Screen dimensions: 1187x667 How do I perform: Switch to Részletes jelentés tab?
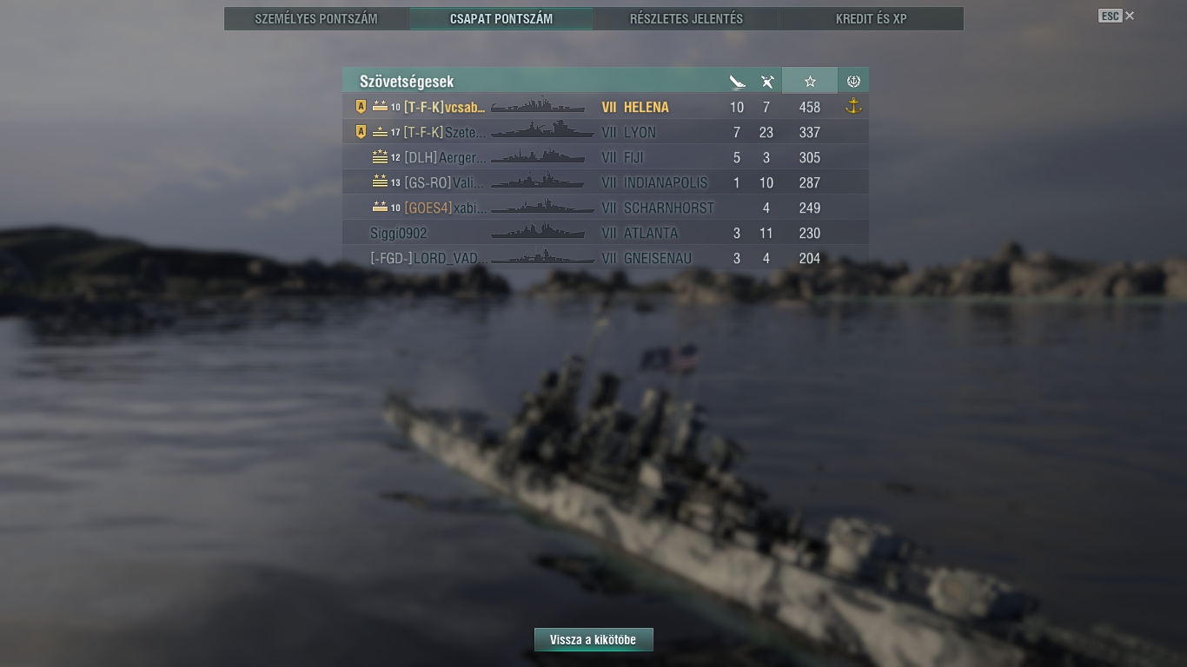click(x=686, y=18)
